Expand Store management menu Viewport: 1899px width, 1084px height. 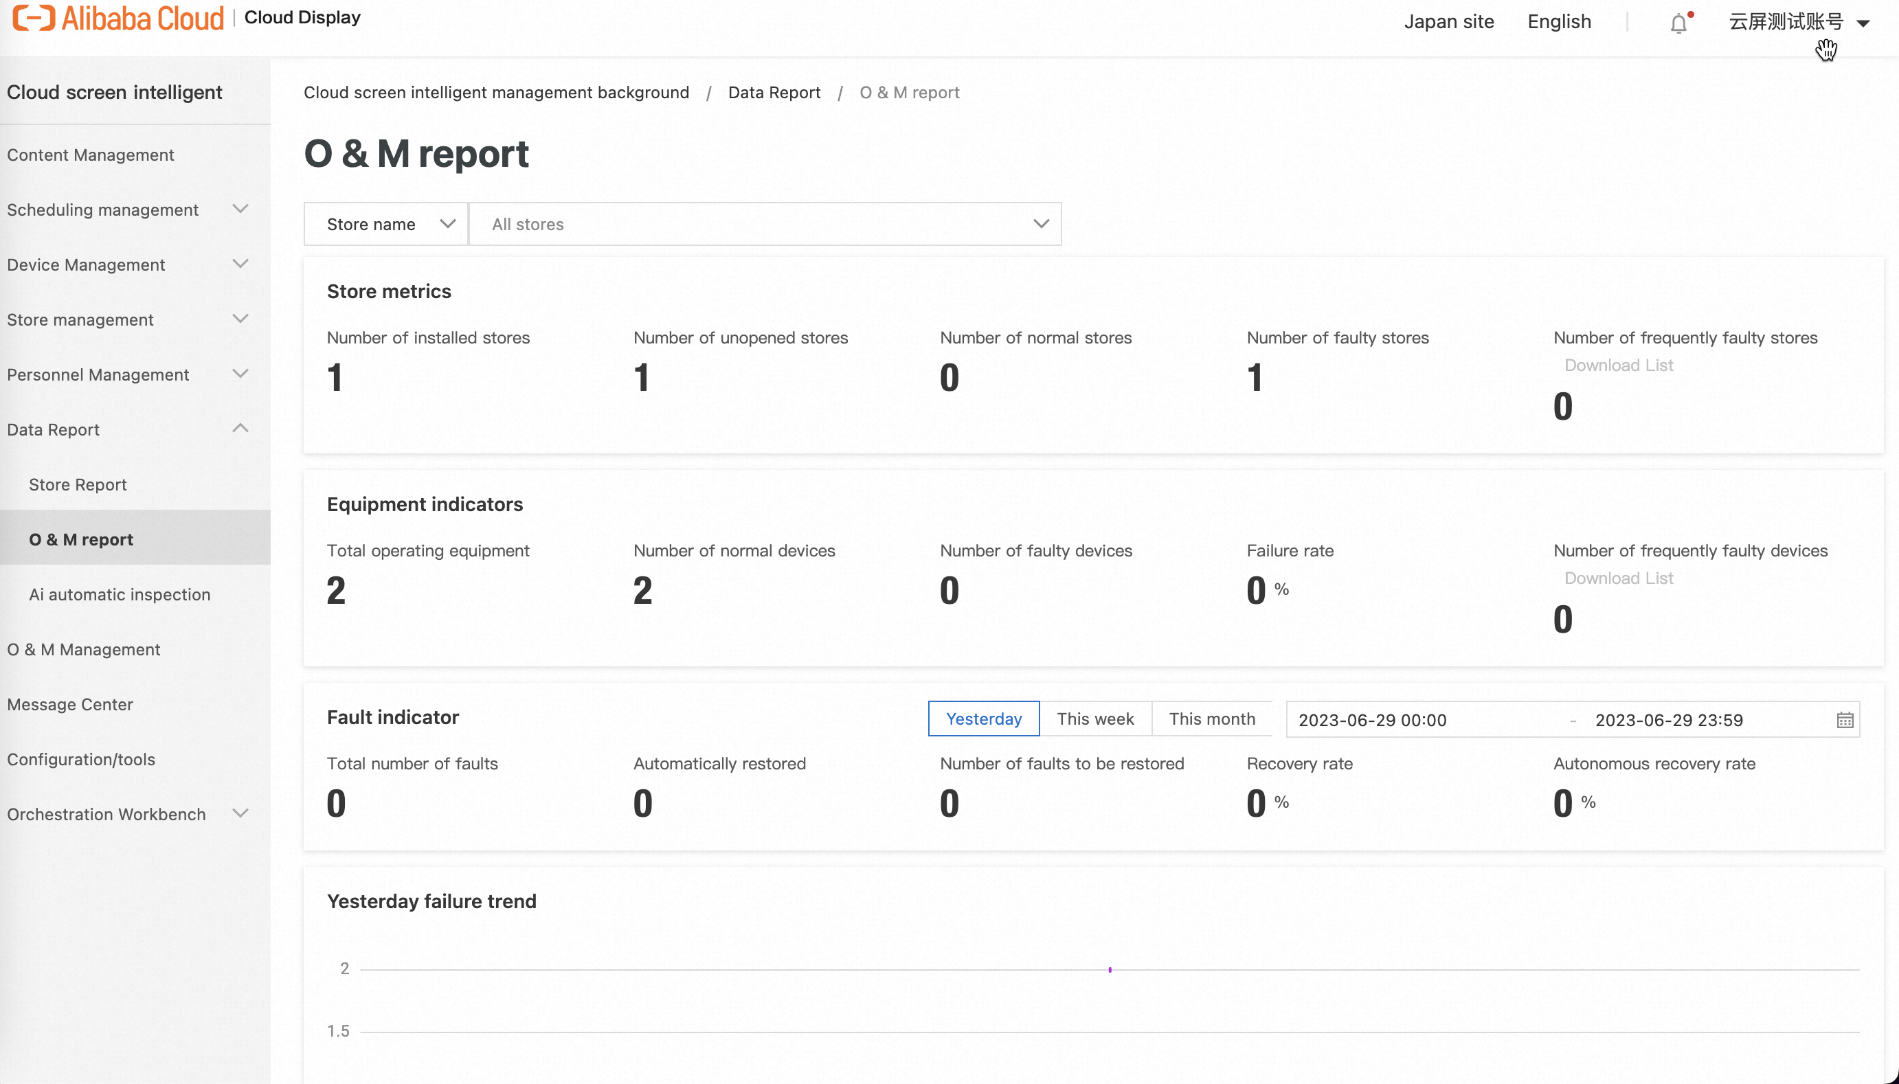click(x=240, y=319)
